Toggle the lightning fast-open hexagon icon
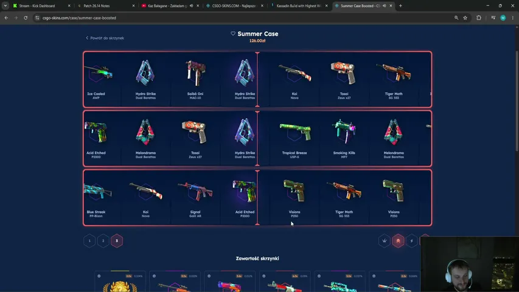Screen dimensions: 519x292 coord(412,241)
